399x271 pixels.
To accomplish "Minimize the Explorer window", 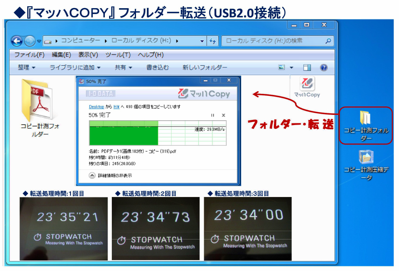I will (x=294, y=25).
